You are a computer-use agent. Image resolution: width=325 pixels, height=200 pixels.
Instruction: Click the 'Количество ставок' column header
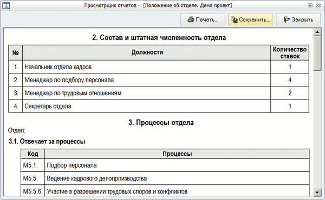(290, 53)
